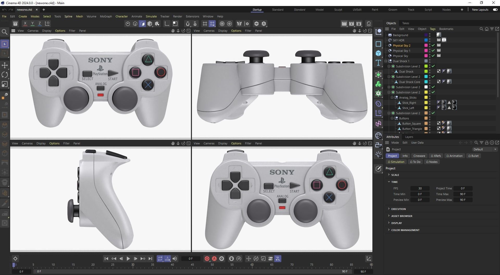Select the Rotate tool in left palette
The width and height of the screenshot is (500, 275).
5,75
